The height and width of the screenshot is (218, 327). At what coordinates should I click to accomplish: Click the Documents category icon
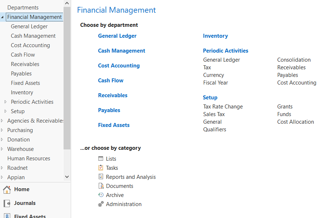101,186
